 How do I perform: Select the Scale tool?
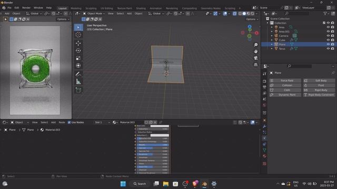click(78, 58)
